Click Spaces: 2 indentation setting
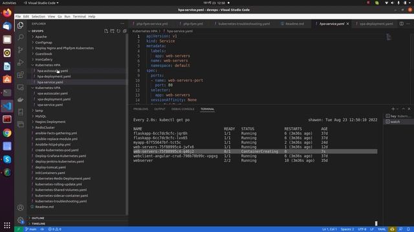This screenshot has width=414, height=232. [347, 229]
